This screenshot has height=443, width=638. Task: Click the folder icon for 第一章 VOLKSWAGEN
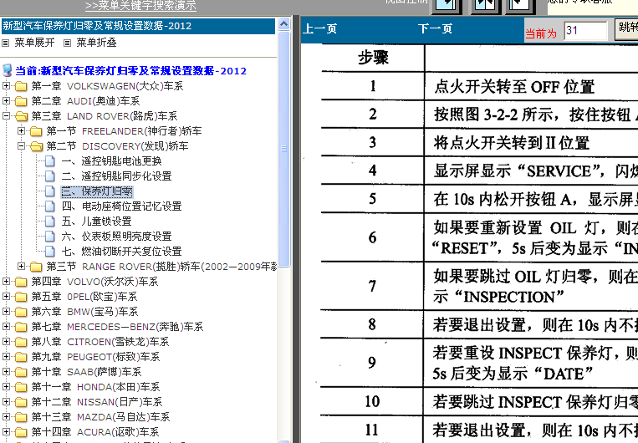(x=21, y=86)
